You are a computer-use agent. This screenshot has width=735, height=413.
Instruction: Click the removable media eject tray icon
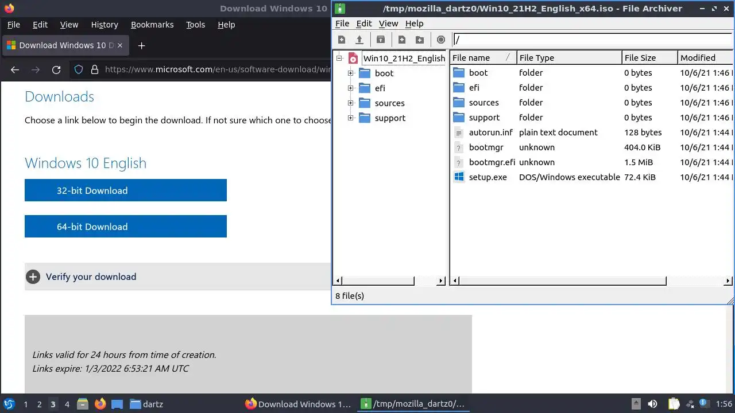coord(636,404)
